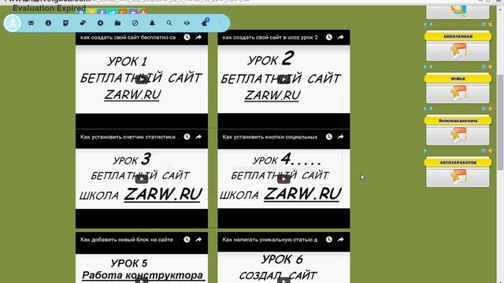Share the 'как создать свой сайт бесплатно' video
This screenshot has width=504, height=283.
198,37
